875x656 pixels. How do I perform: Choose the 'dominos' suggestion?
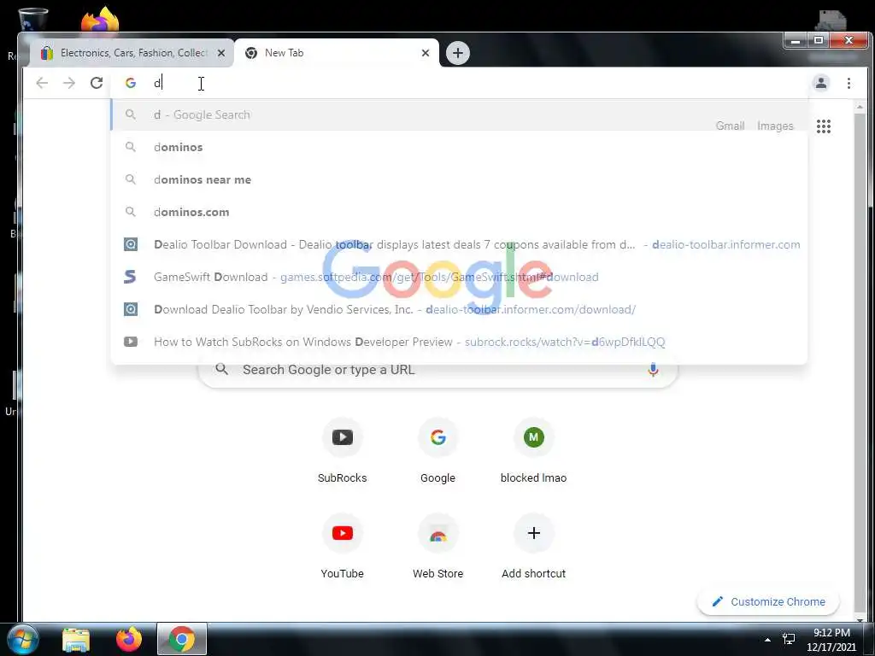tap(459, 147)
